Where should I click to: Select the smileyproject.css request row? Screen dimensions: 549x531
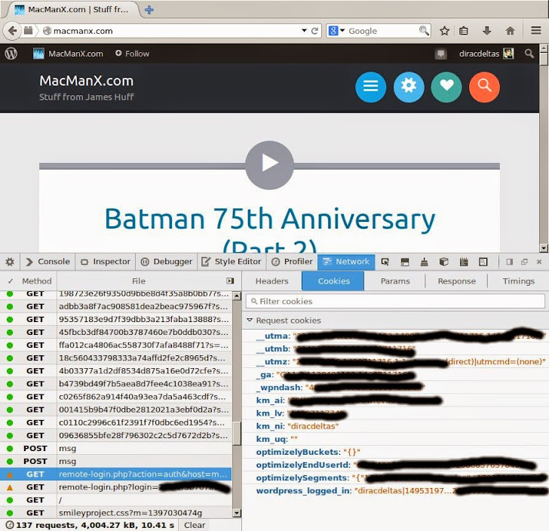tap(116, 513)
